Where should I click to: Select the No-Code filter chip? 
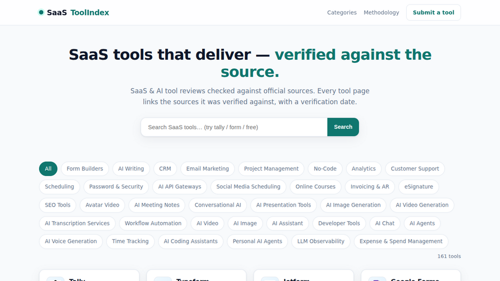[325, 169]
